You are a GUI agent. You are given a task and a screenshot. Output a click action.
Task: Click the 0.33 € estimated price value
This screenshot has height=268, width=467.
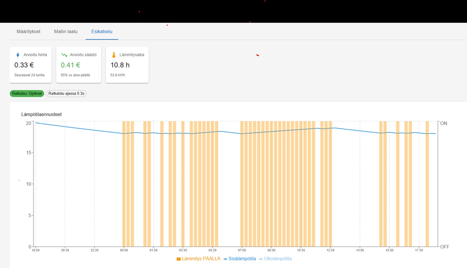tap(24, 65)
